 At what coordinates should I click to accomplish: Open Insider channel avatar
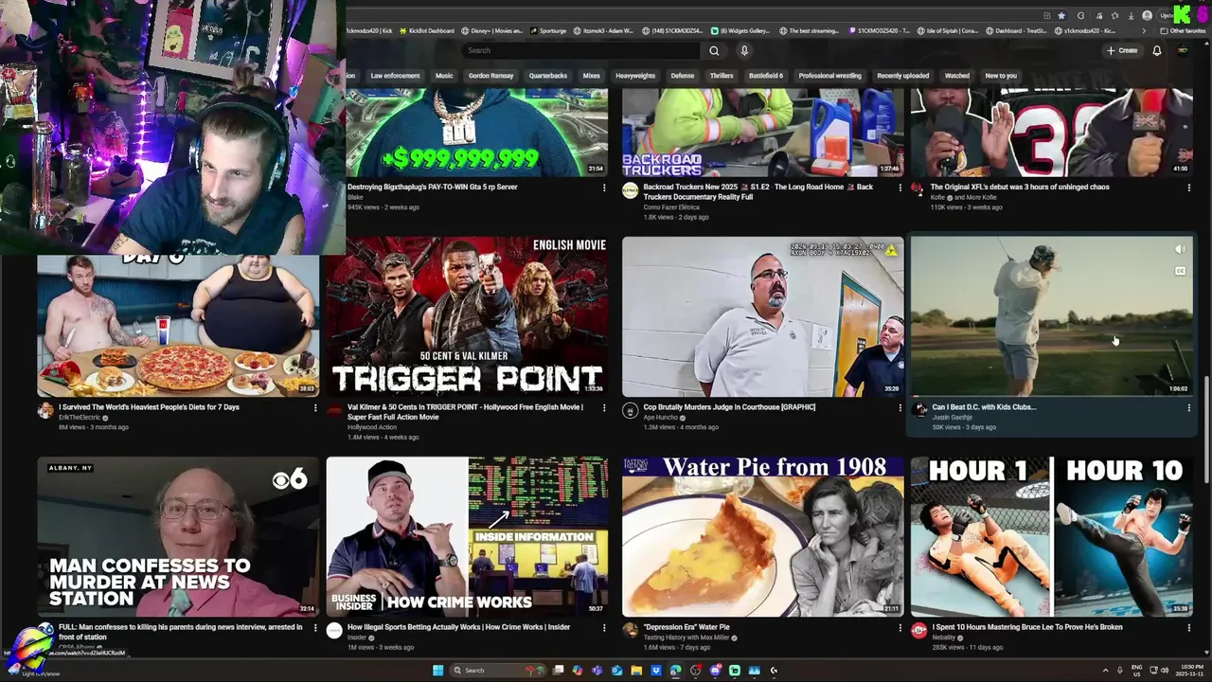tap(334, 631)
